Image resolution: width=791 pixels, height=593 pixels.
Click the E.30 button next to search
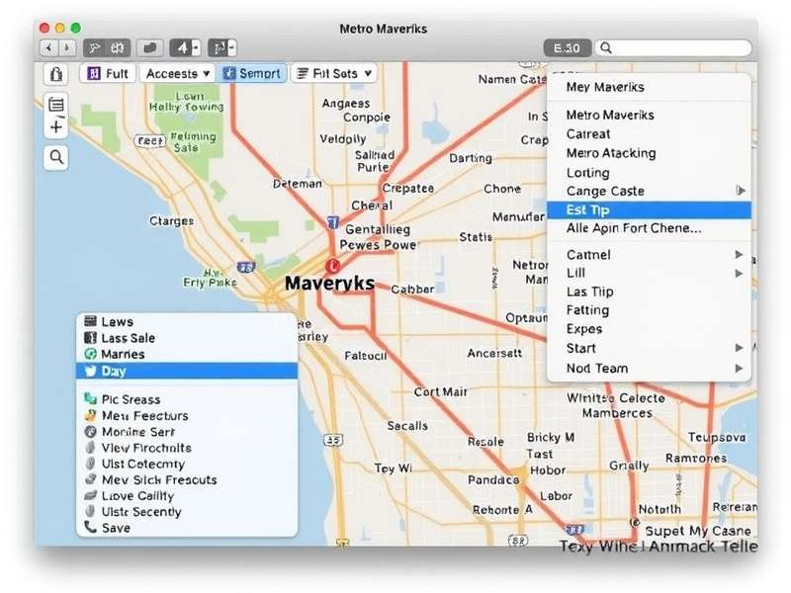[568, 47]
